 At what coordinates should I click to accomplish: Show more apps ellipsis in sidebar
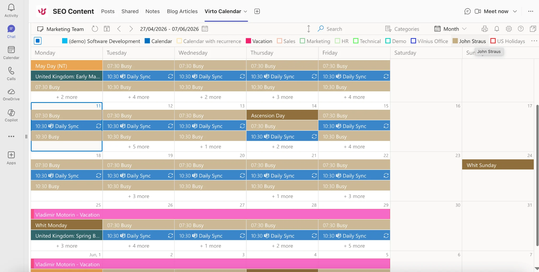point(11,136)
